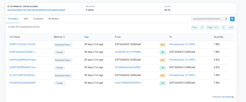246x102 pixels.
Task: Click "A total of 6 transactions found" text
Action: [24, 27]
